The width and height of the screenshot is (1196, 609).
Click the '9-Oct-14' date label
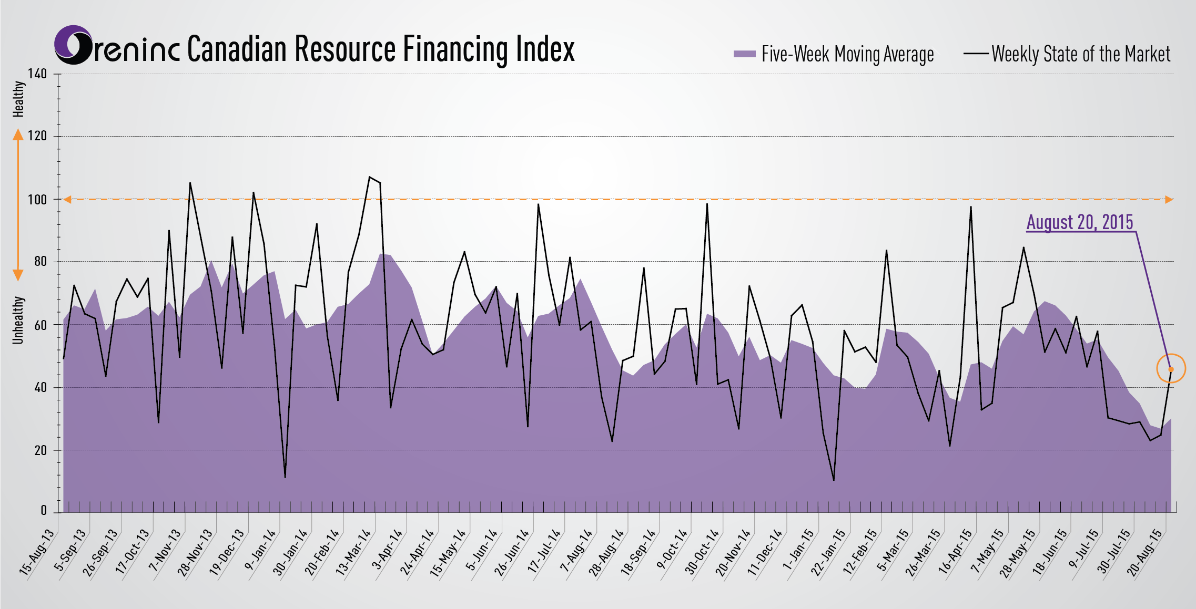[672, 550]
